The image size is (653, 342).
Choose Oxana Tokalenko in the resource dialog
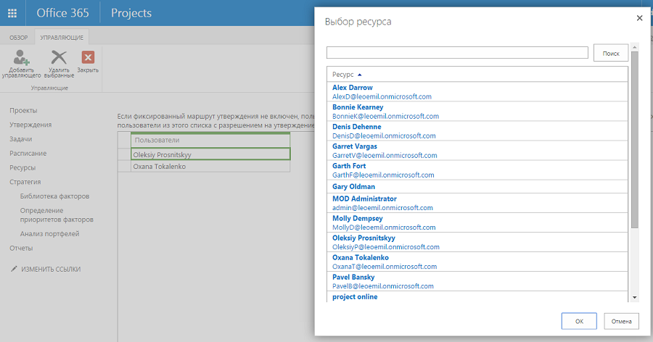tap(360, 257)
